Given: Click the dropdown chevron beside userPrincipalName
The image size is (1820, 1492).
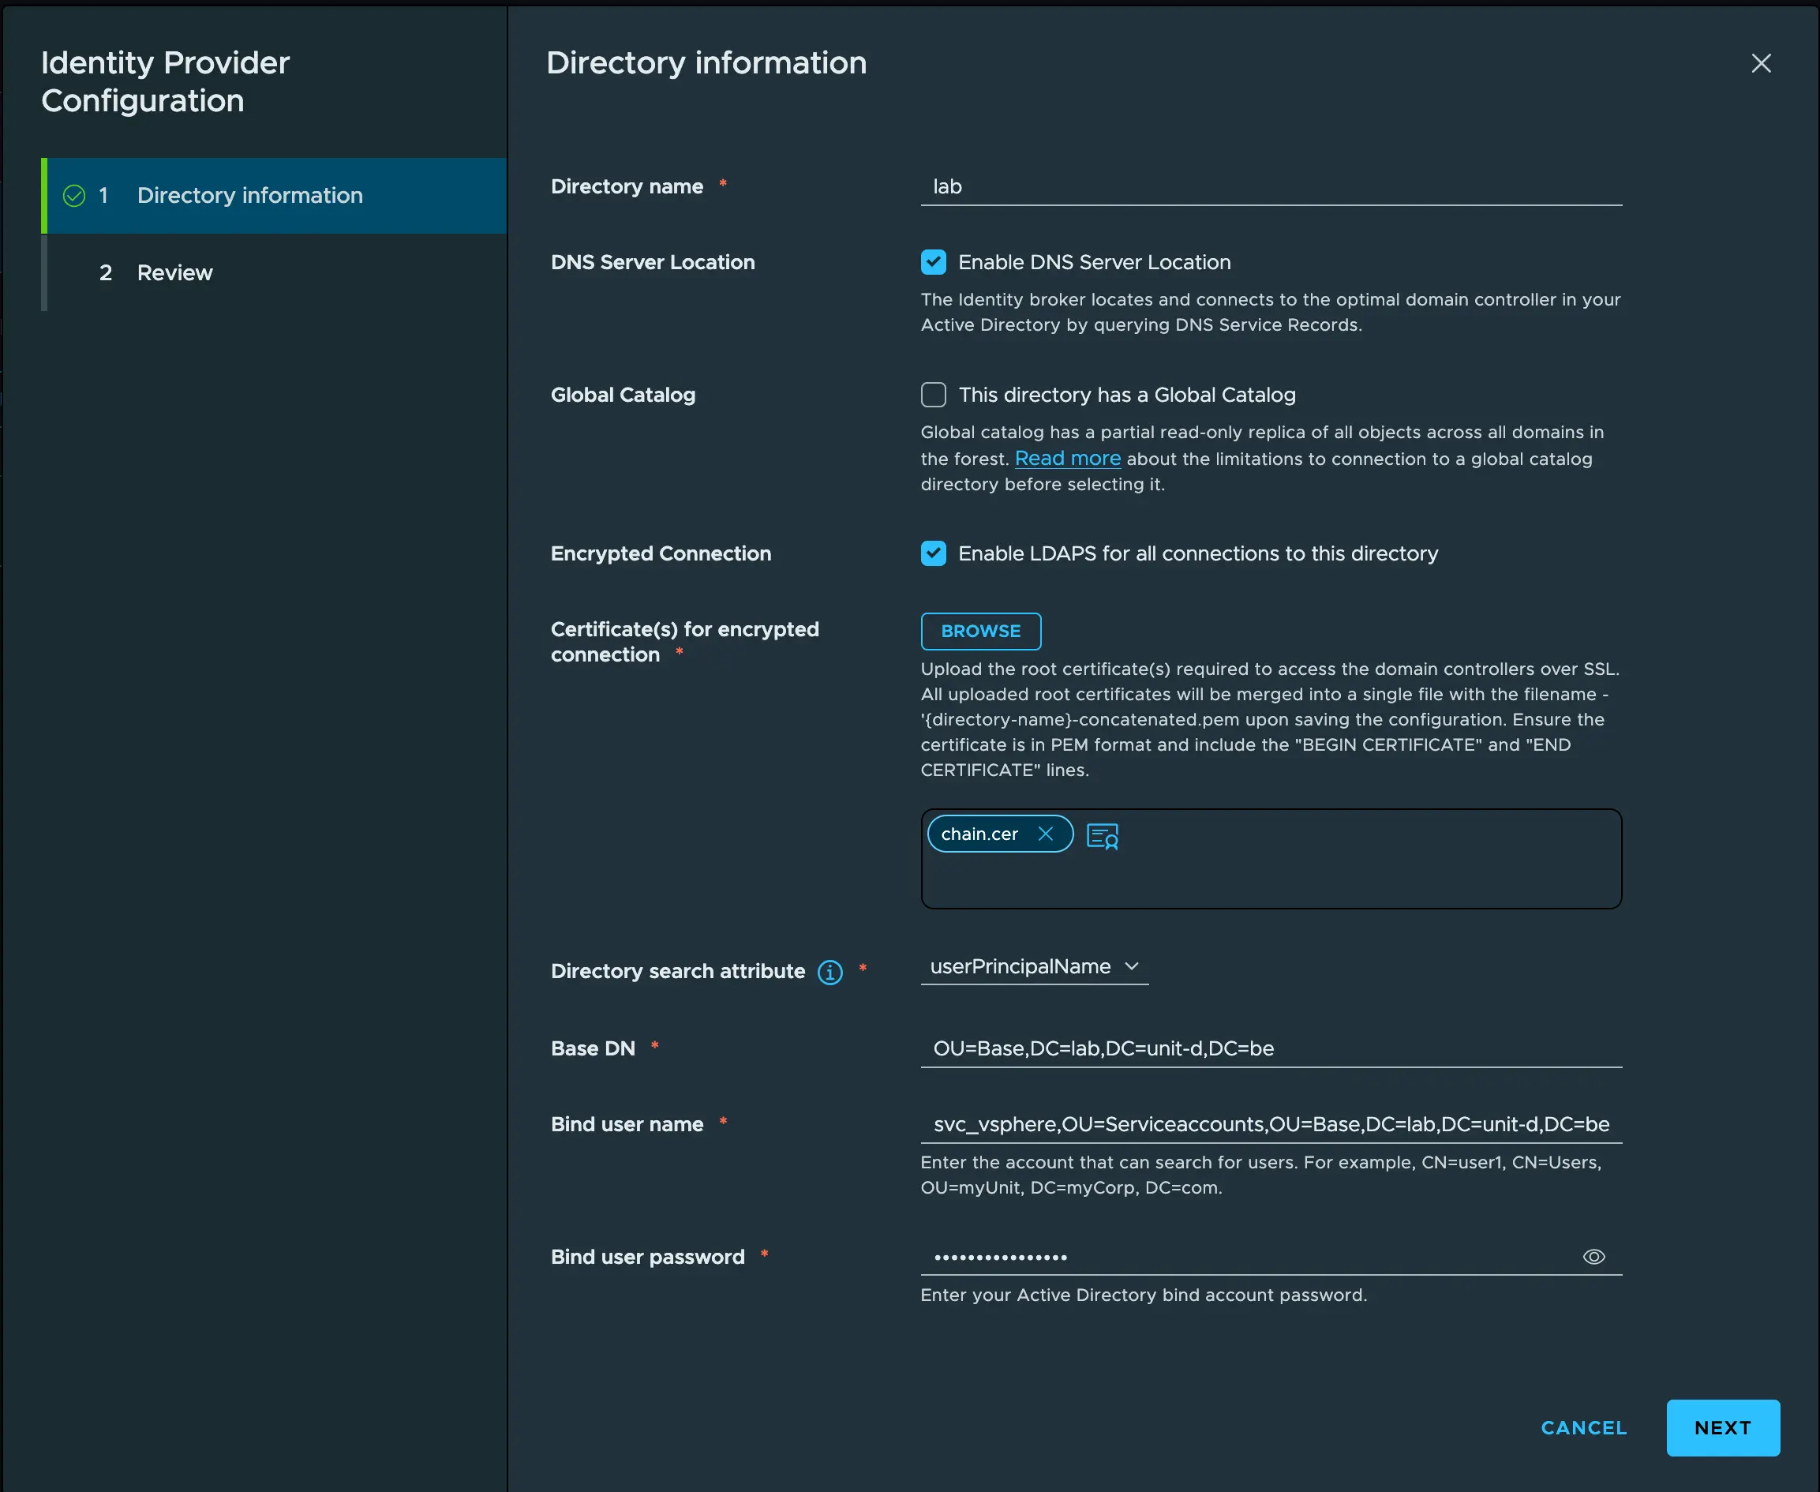Looking at the screenshot, I should 1132,967.
